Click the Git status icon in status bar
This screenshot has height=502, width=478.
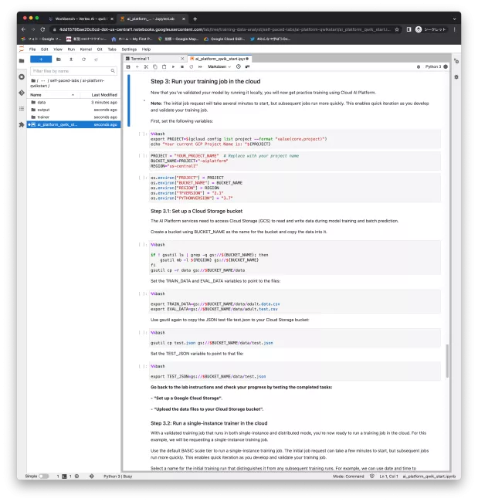[x=92, y=477]
